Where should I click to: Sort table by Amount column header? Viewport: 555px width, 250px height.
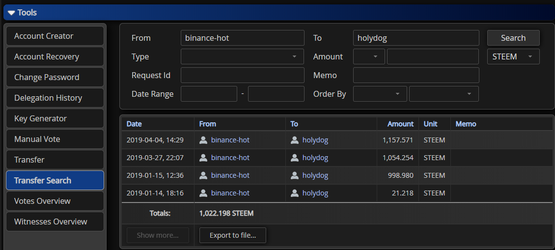tap(400, 124)
